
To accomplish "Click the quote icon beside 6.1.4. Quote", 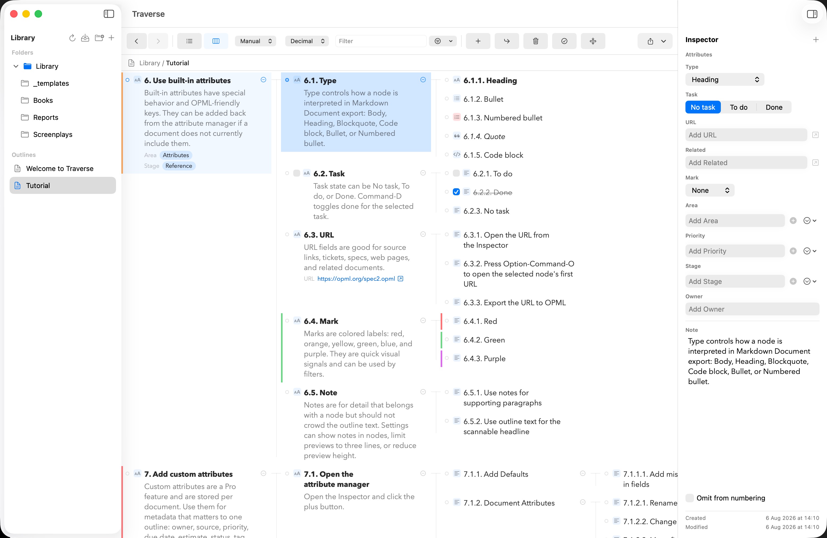I will [x=457, y=136].
